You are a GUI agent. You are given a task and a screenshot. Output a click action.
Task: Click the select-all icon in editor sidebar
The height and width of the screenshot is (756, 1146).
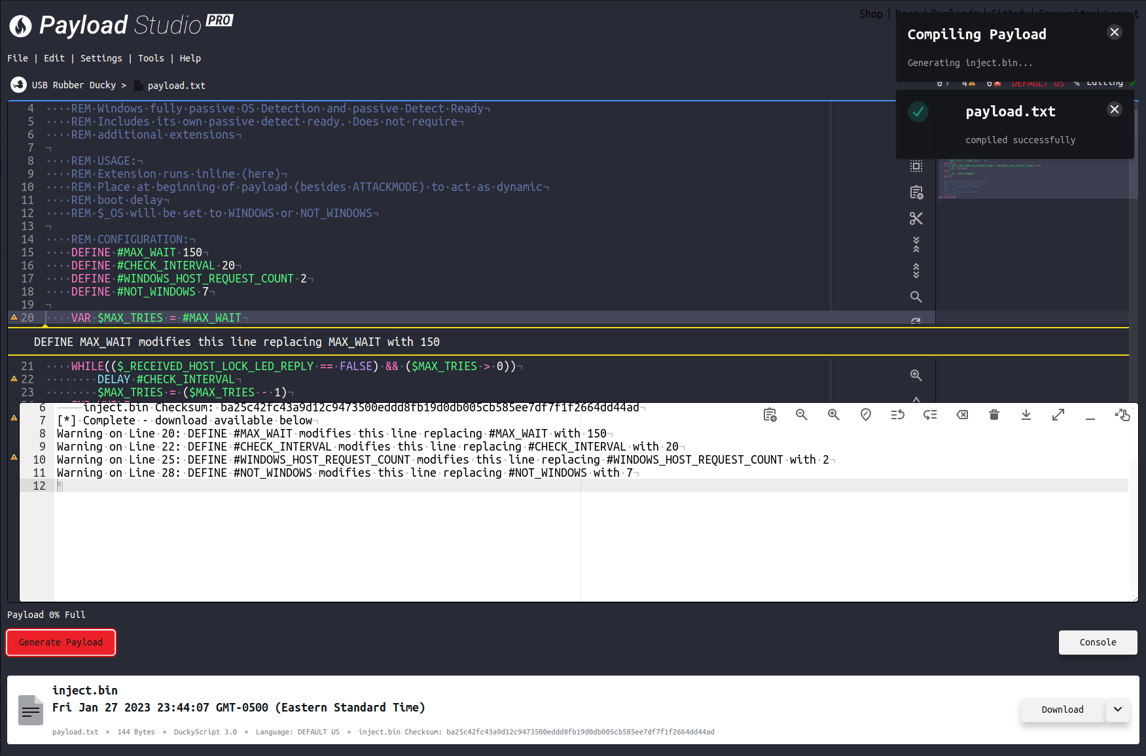coord(916,166)
